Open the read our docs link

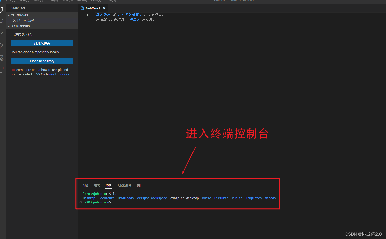click(x=59, y=74)
